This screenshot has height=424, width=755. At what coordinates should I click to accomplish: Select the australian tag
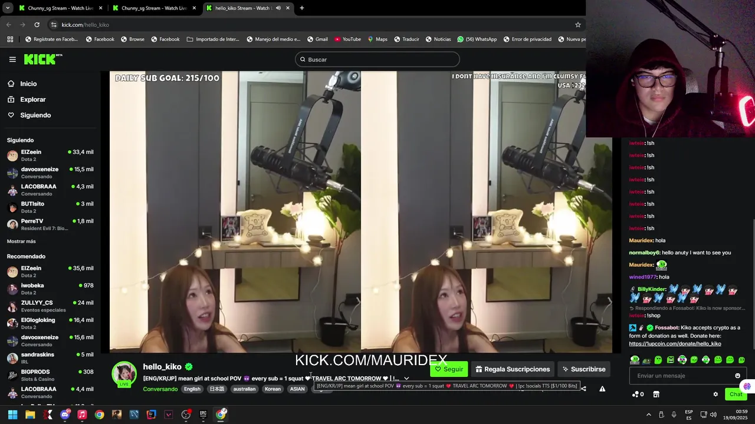click(244, 389)
